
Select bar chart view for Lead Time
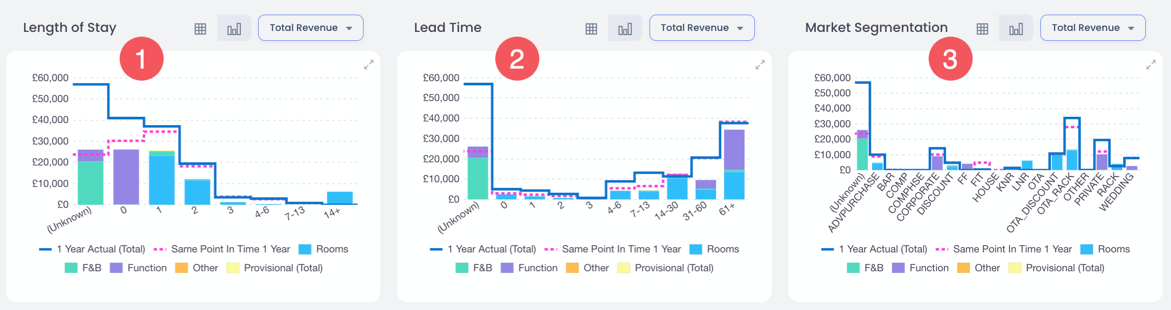(625, 28)
